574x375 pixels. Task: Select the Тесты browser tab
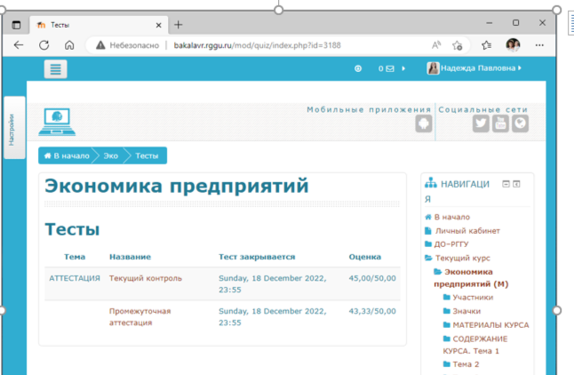84,24
